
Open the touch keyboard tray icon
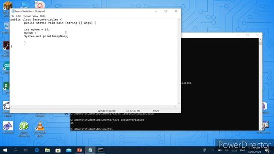(234, 150)
